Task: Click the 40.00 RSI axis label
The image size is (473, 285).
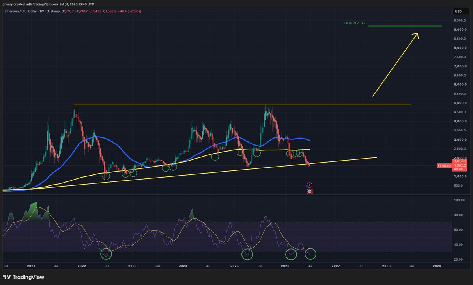Action: (x=459, y=244)
